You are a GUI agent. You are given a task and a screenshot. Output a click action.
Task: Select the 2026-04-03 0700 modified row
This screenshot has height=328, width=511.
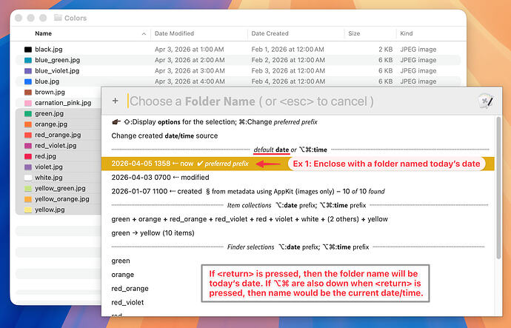298,178
